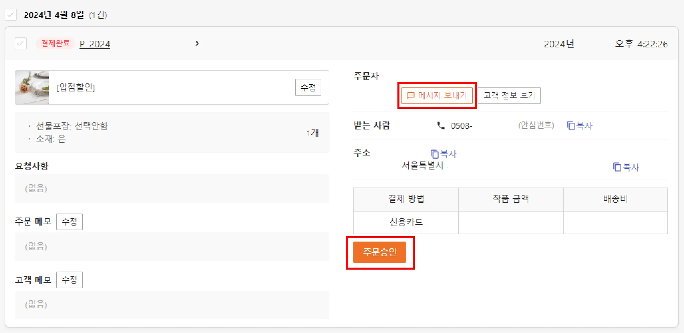Click the phone icon next to 0508-

click(x=441, y=126)
